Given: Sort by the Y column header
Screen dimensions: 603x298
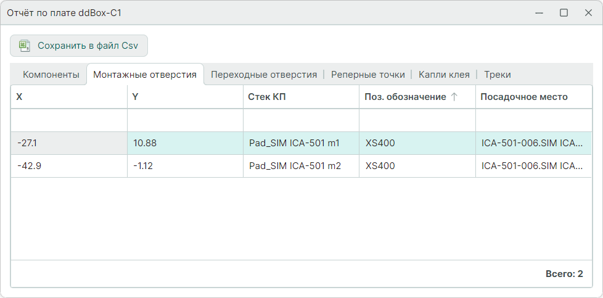Looking at the screenshot, I should point(184,97).
